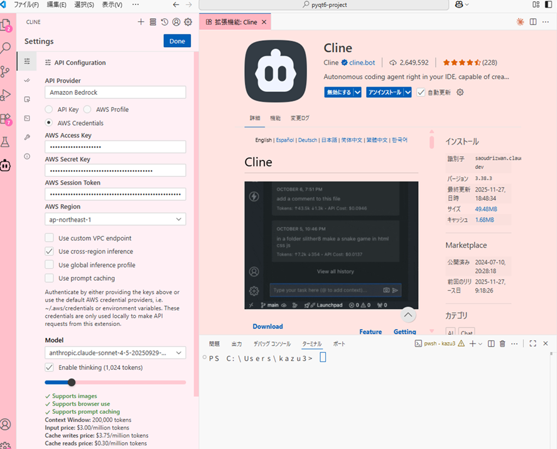Start new Cline task with plus icon
This screenshot has width=557, height=449.
[x=141, y=22]
